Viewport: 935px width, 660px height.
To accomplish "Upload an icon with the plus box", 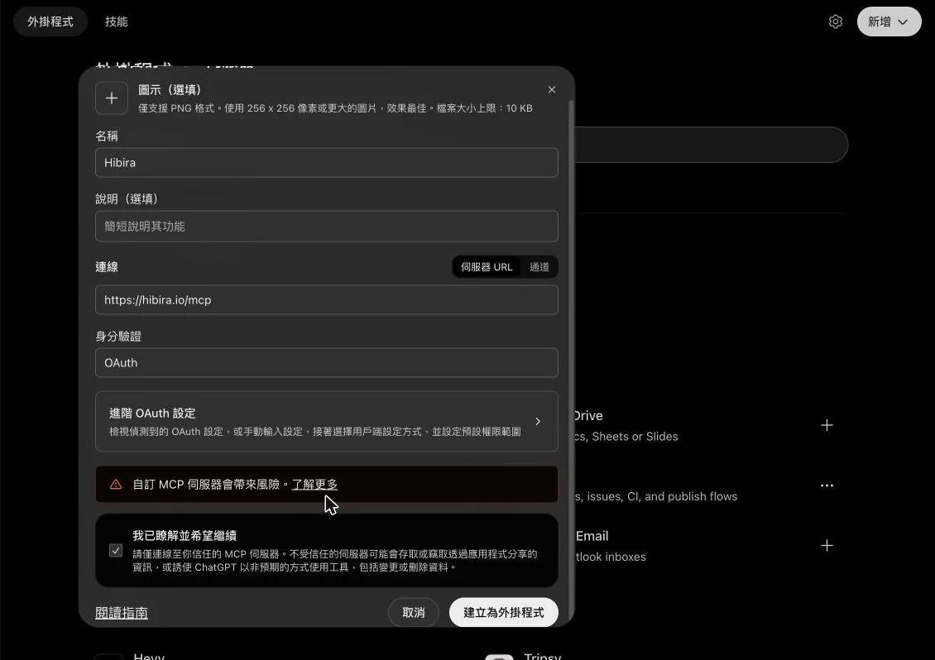I will click(112, 98).
